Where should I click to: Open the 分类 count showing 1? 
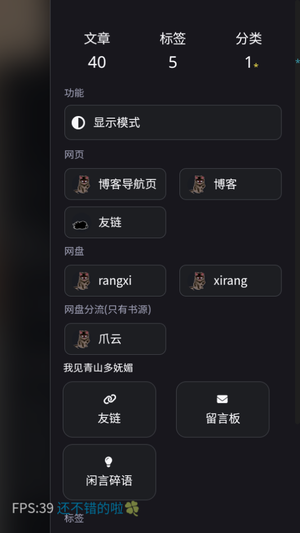[248, 50]
